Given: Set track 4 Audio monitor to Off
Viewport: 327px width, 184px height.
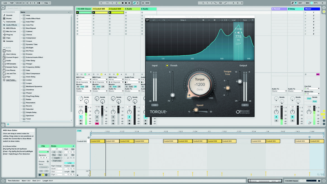Looking at the screenshot, I should (135, 87).
